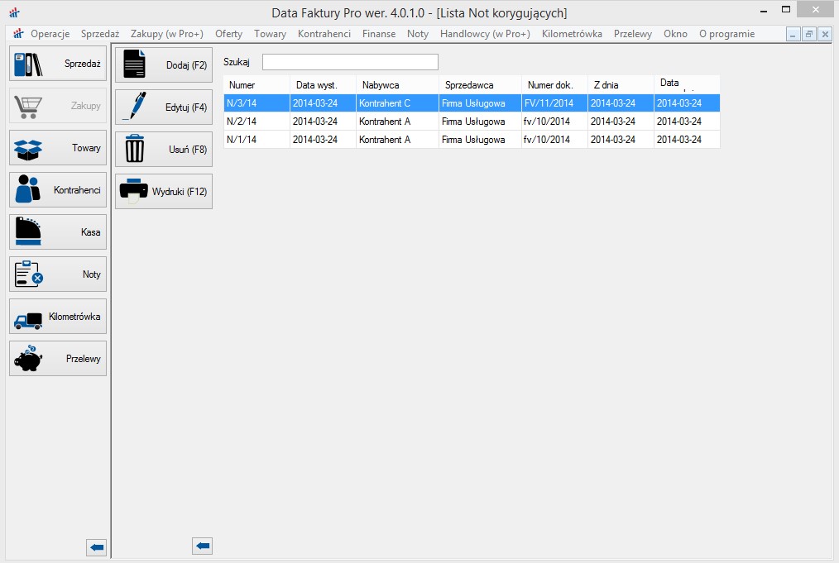This screenshot has height=563, width=839.
Task: Open the Finanse menu
Action: tap(379, 34)
